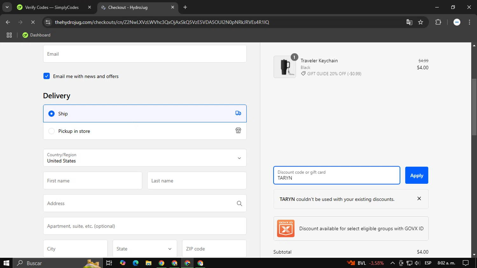Open a new browser tab
The height and width of the screenshot is (268, 477).
[x=185, y=7]
